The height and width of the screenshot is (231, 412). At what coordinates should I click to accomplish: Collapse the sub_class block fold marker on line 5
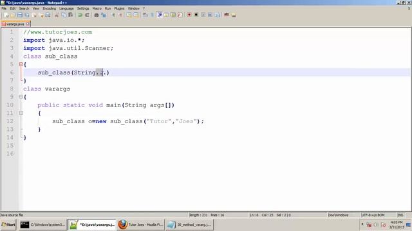21,64
